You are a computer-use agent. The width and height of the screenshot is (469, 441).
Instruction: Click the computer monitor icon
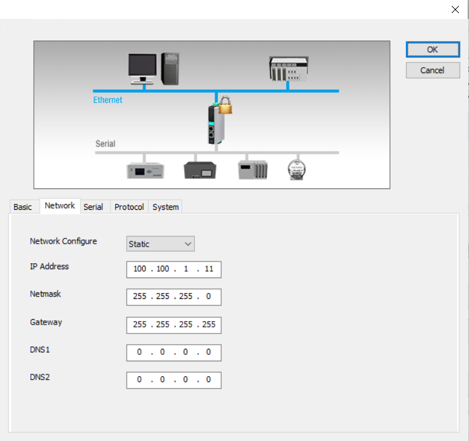click(x=143, y=69)
